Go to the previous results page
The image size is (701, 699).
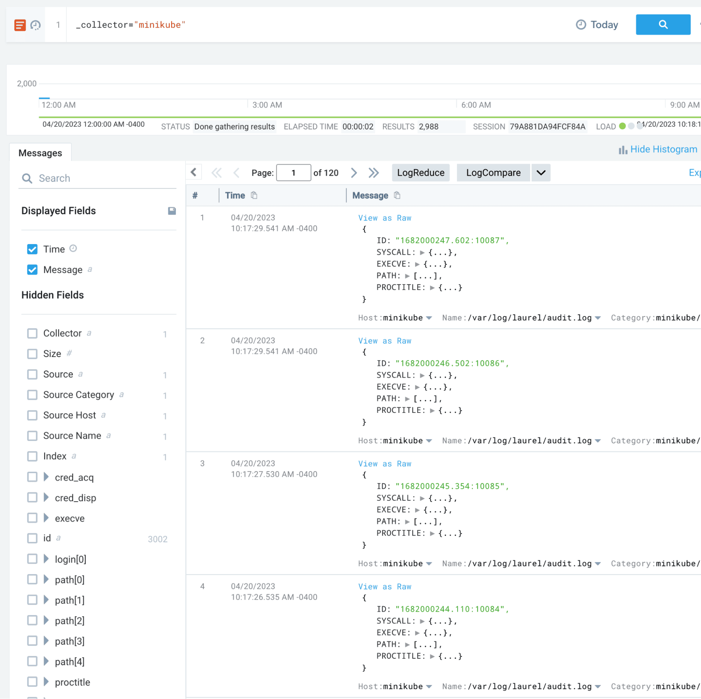point(236,173)
